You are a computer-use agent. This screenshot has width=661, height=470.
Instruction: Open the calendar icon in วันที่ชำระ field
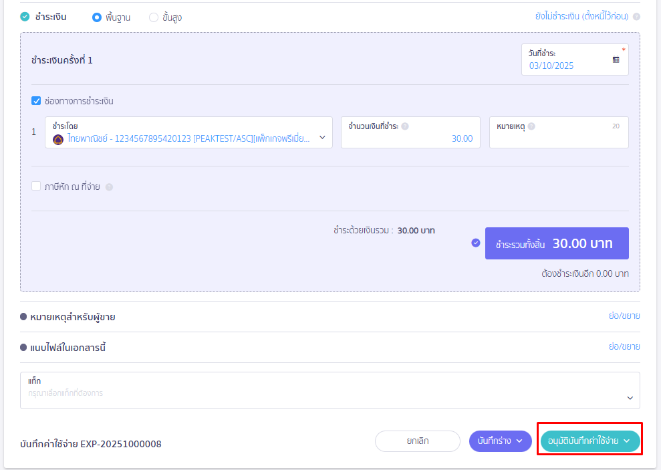pos(616,60)
